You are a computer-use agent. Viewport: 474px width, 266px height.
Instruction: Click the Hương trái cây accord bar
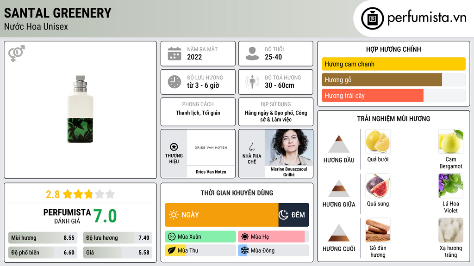(393, 95)
